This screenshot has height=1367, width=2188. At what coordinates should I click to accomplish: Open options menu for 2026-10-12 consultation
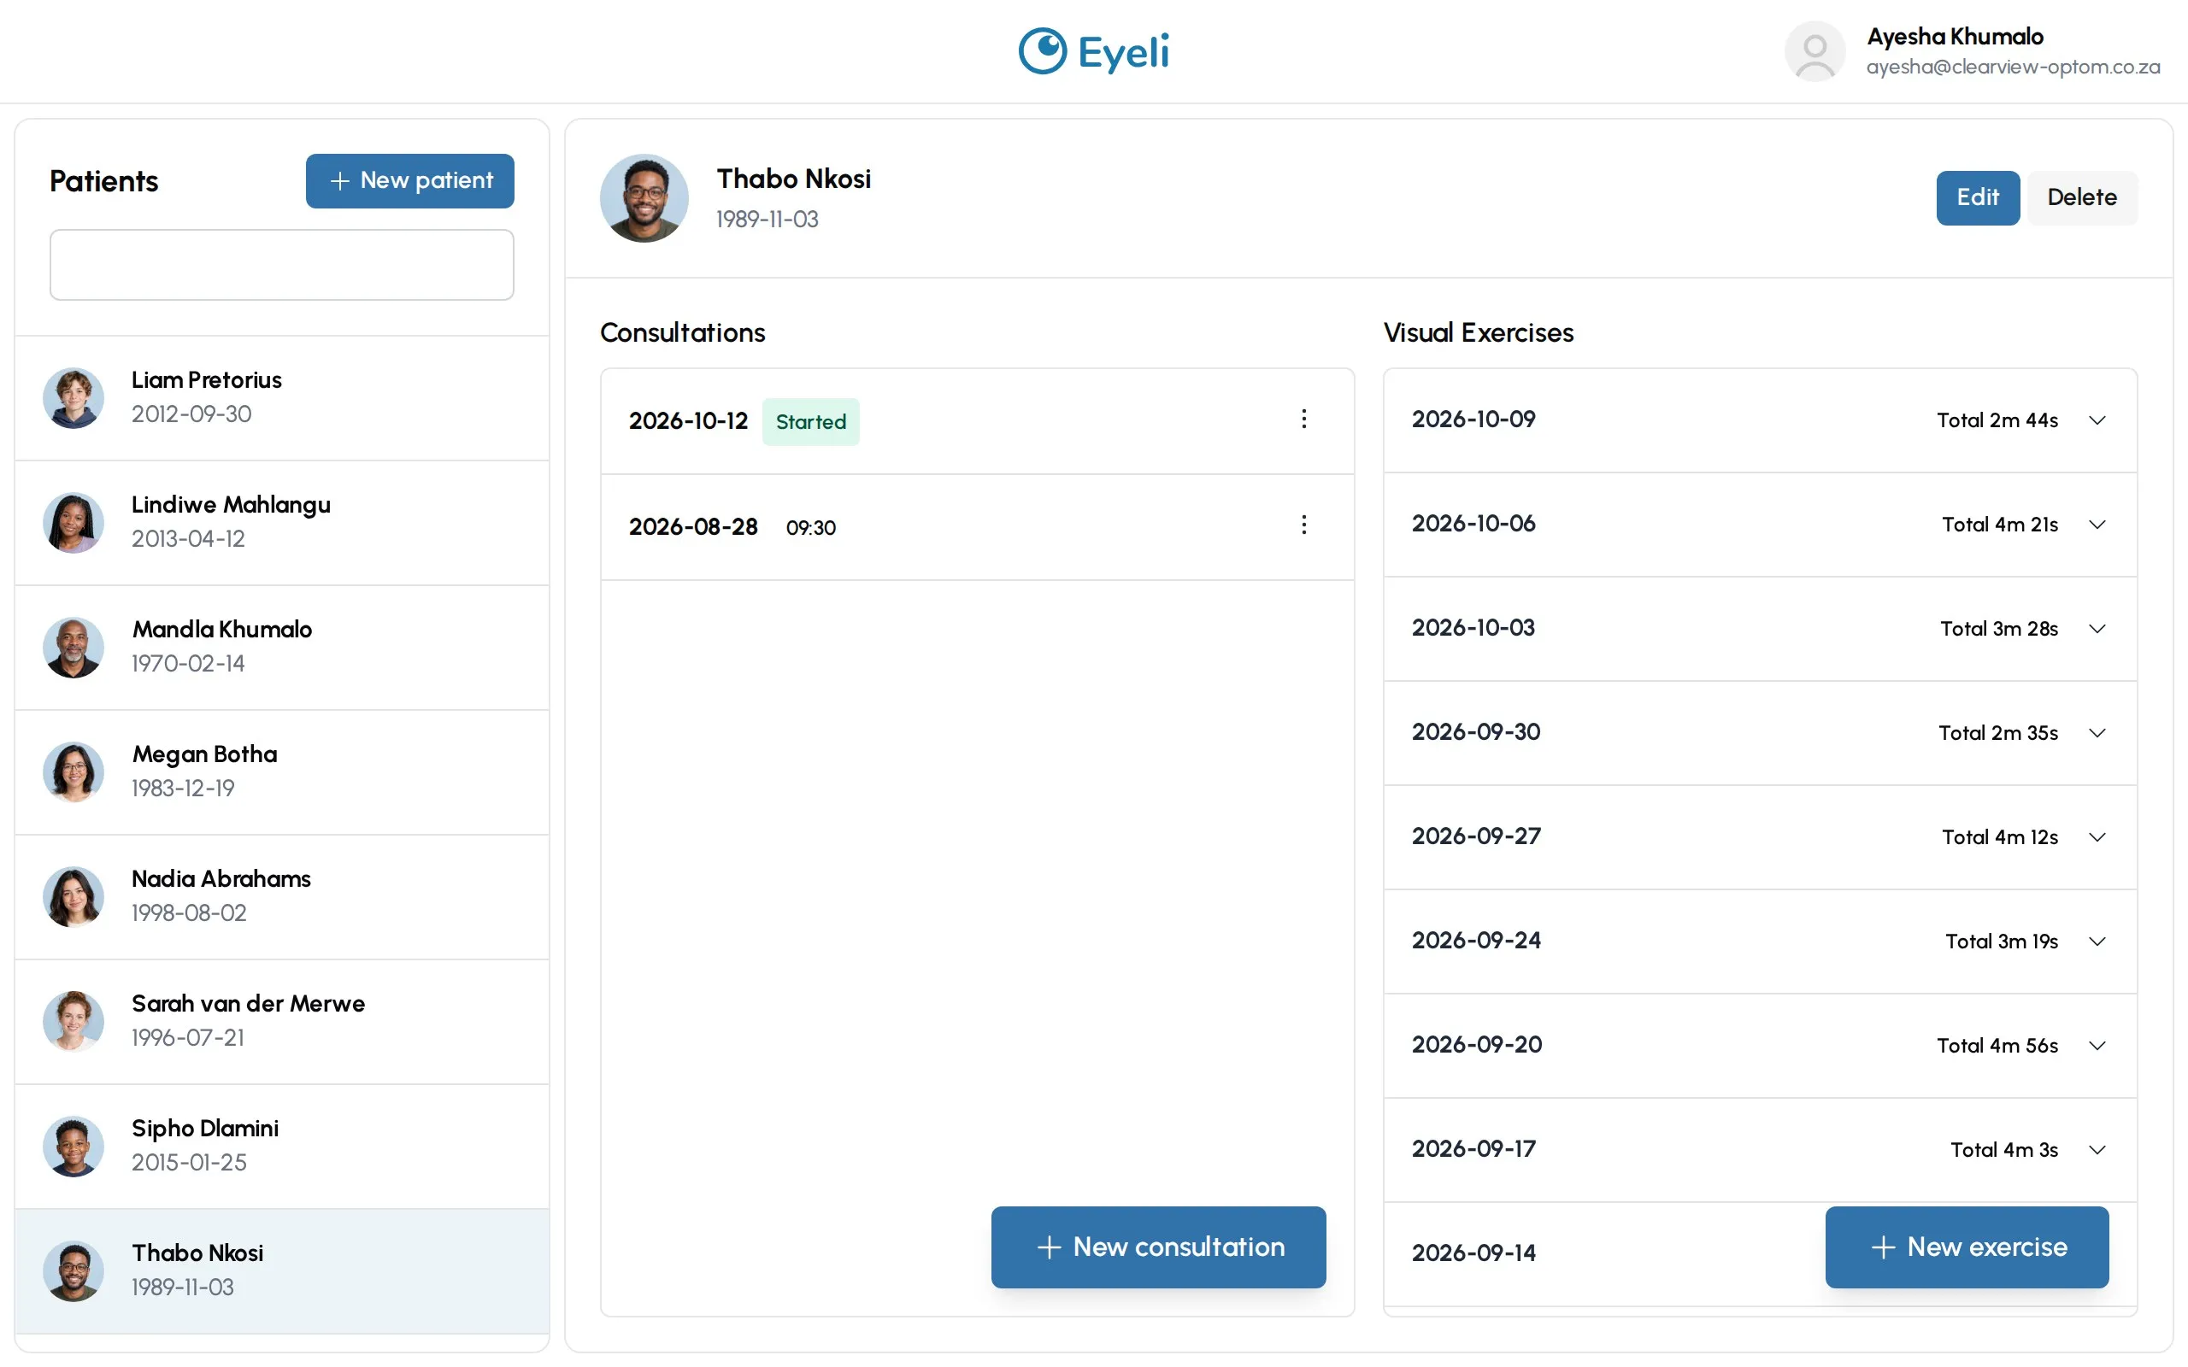(1303, 419)
